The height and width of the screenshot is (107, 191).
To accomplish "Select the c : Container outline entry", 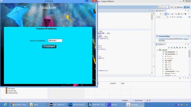I will (169, 59).
